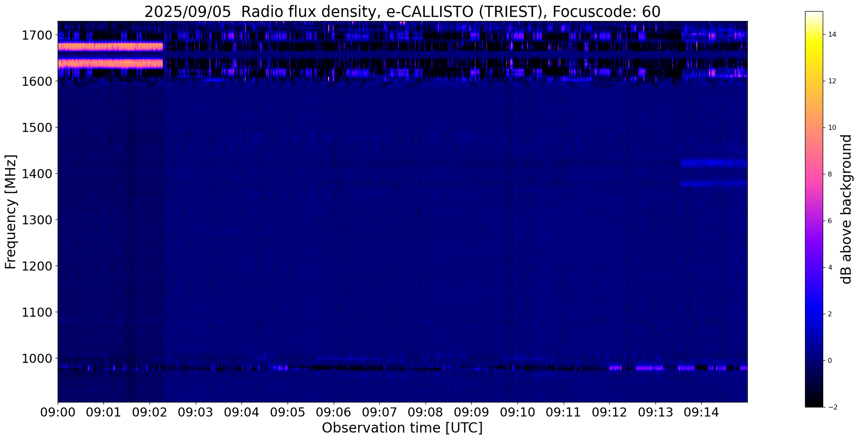Click the 09:11 time tick label
The height and width of the screenshot is (440, 859).
click(564, 412)
